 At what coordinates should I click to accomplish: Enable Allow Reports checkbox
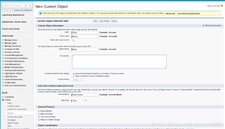(39, 111)
